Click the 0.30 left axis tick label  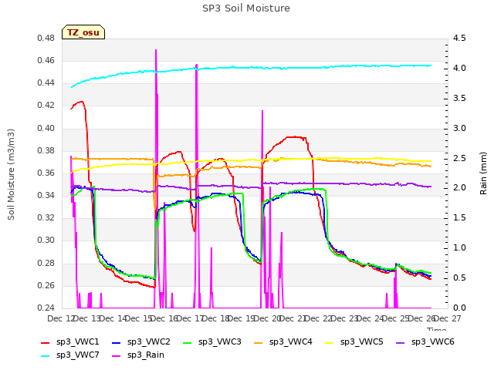(46, 240)
